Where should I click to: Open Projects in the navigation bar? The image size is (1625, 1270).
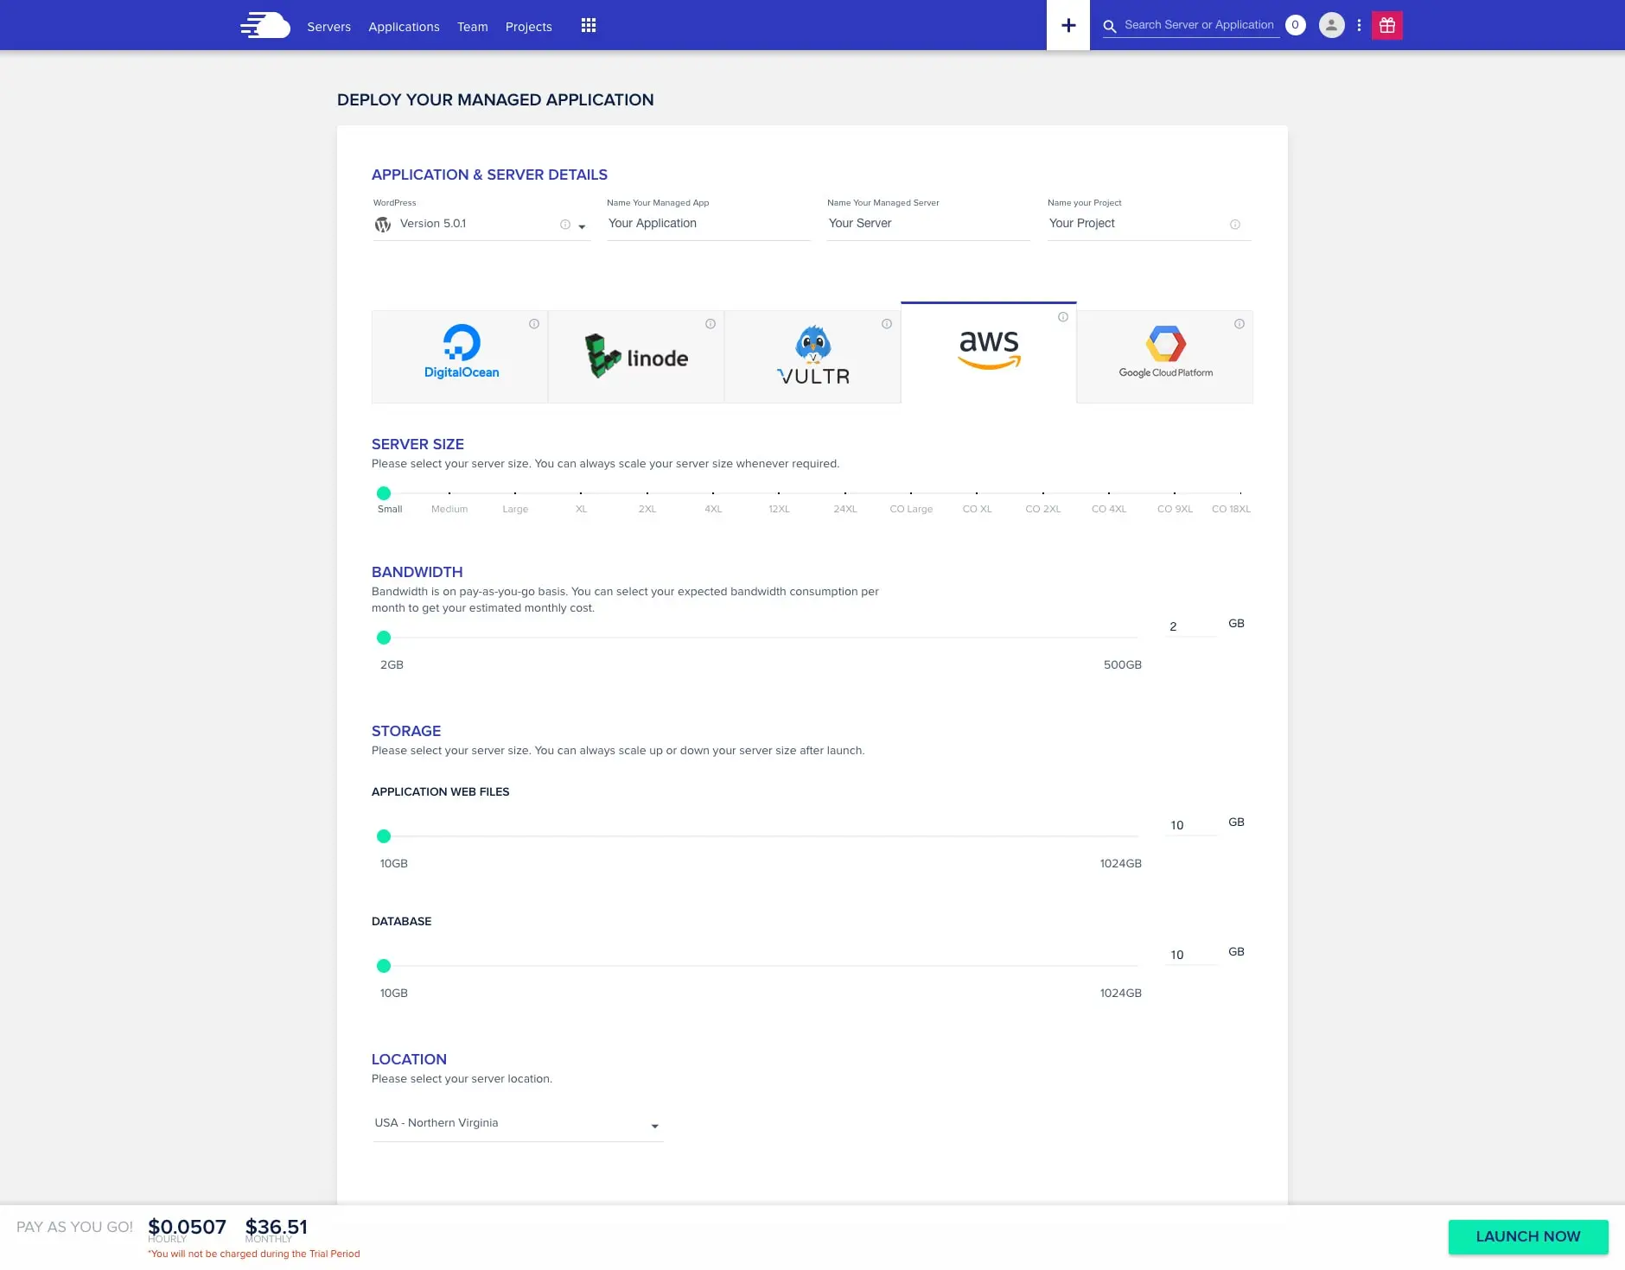(528, 27)
